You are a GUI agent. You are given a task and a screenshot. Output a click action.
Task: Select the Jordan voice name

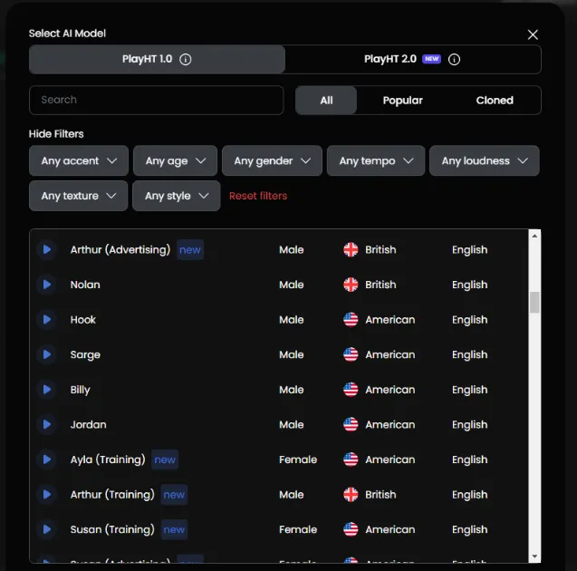[x=89, y=424]
